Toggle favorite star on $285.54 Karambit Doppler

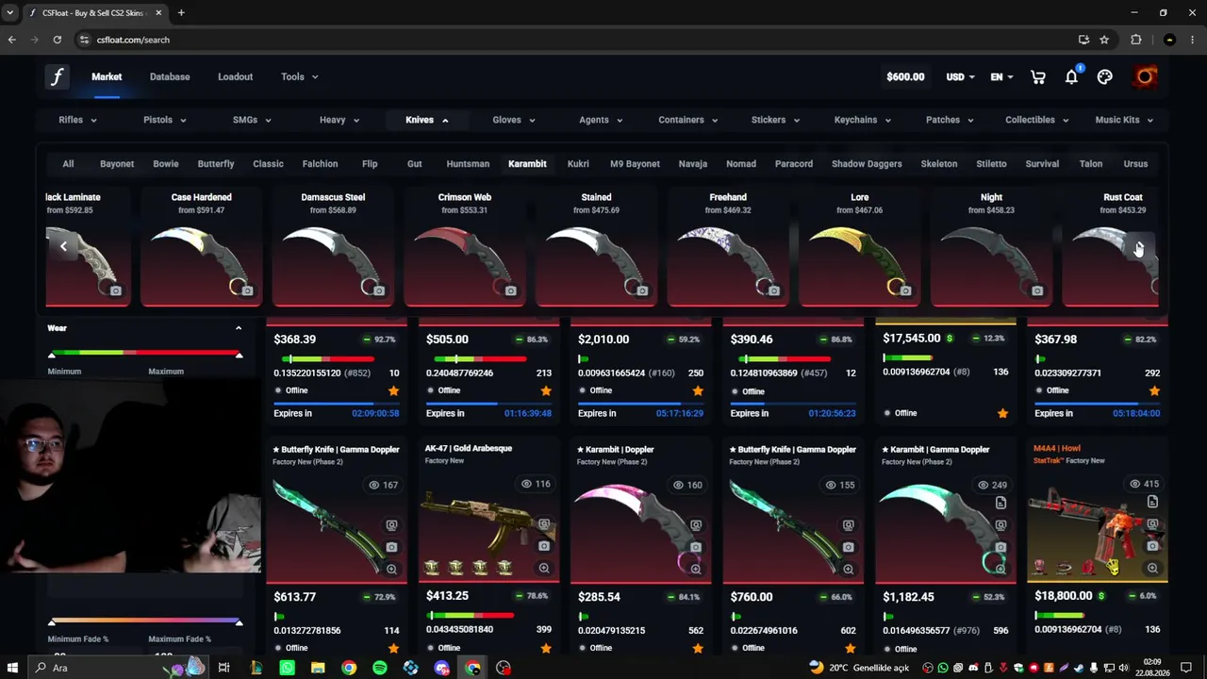point(698,648)
